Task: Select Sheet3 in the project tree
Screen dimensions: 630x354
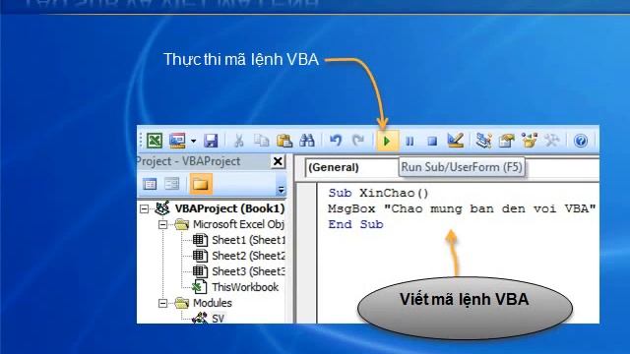Action: click(x=248, y=271)
